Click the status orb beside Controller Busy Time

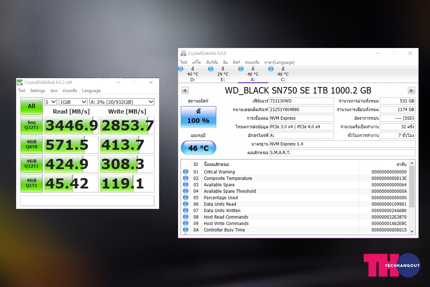pos(186,230)
